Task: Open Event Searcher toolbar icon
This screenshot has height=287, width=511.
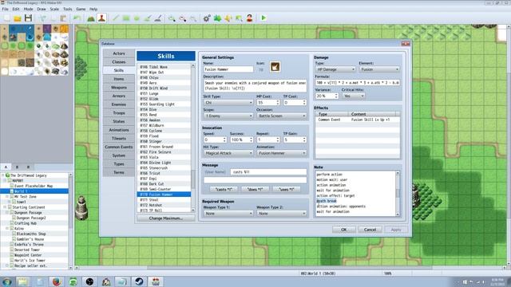Action: 239,18
